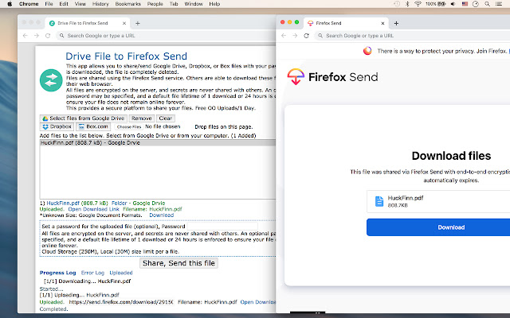This screenshot has height=318, width=510.
Task: Click Select files from Google Drive button
Action: coord(83,118)
